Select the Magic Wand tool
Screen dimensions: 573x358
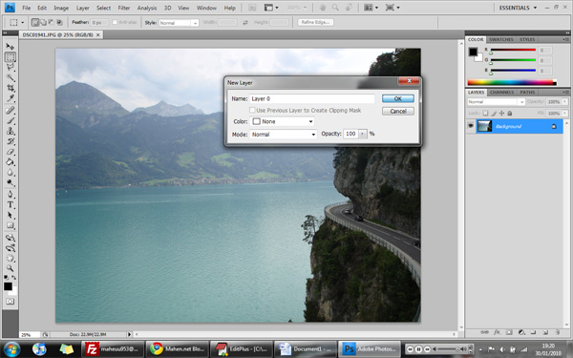(11, 77)
